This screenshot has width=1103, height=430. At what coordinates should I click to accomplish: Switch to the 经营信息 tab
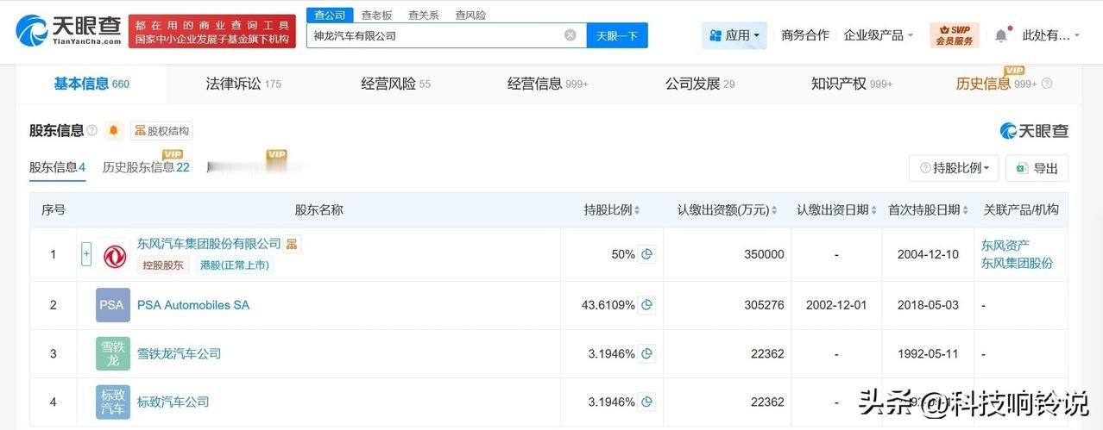(x=547, y=84)
